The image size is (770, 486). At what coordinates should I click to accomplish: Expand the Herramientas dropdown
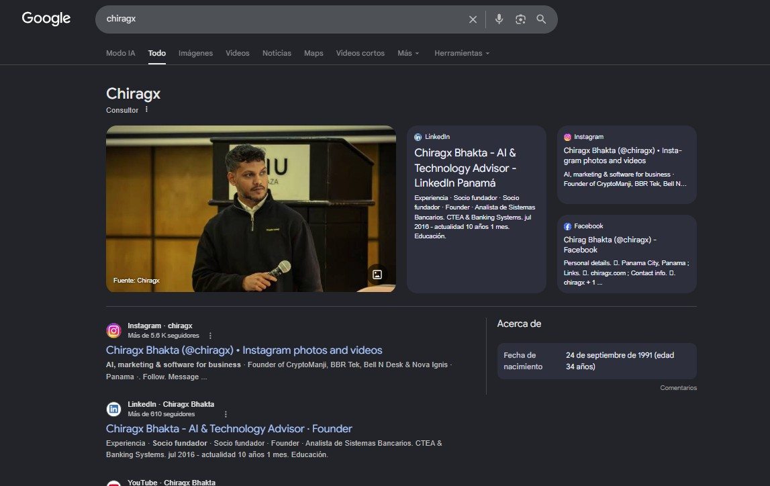click(462, 53)
